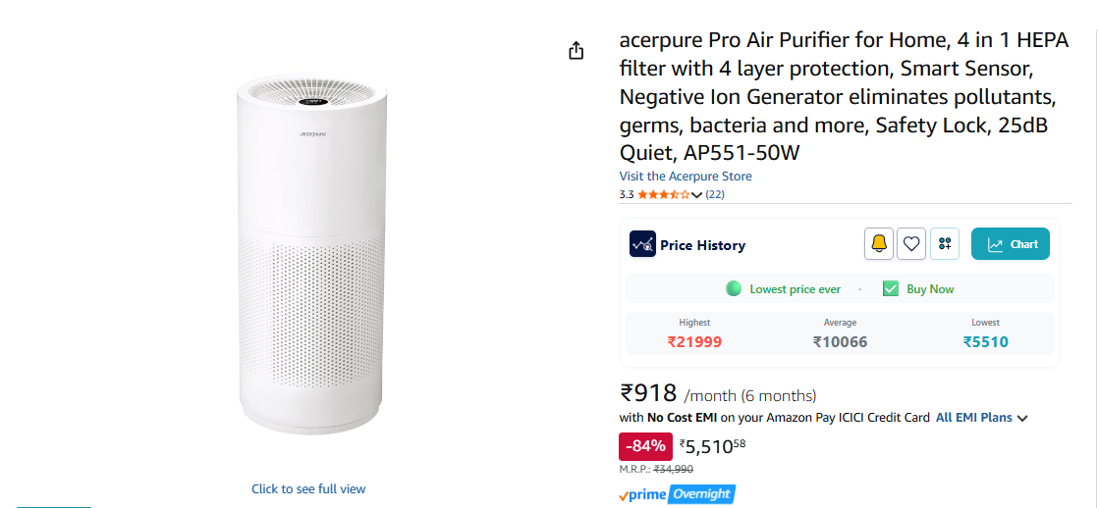Click to see full view link
Viewport: 1098px width, 508px height.
pyautogui.click(x=308, y=488)
